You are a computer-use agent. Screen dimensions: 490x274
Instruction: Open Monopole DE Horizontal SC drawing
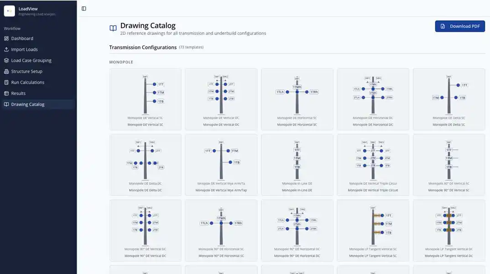297,99
